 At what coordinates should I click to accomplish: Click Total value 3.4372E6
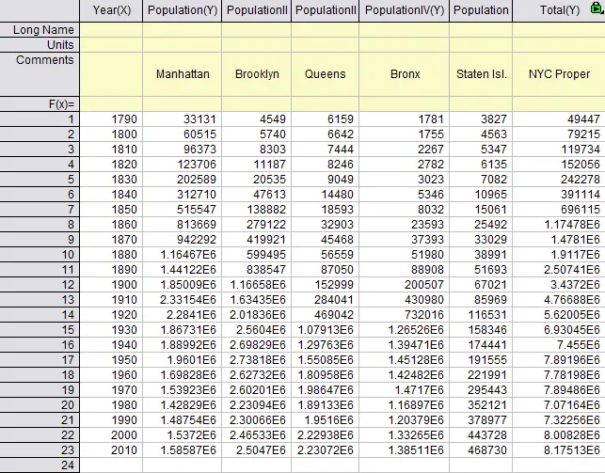[x=559, y=285]
